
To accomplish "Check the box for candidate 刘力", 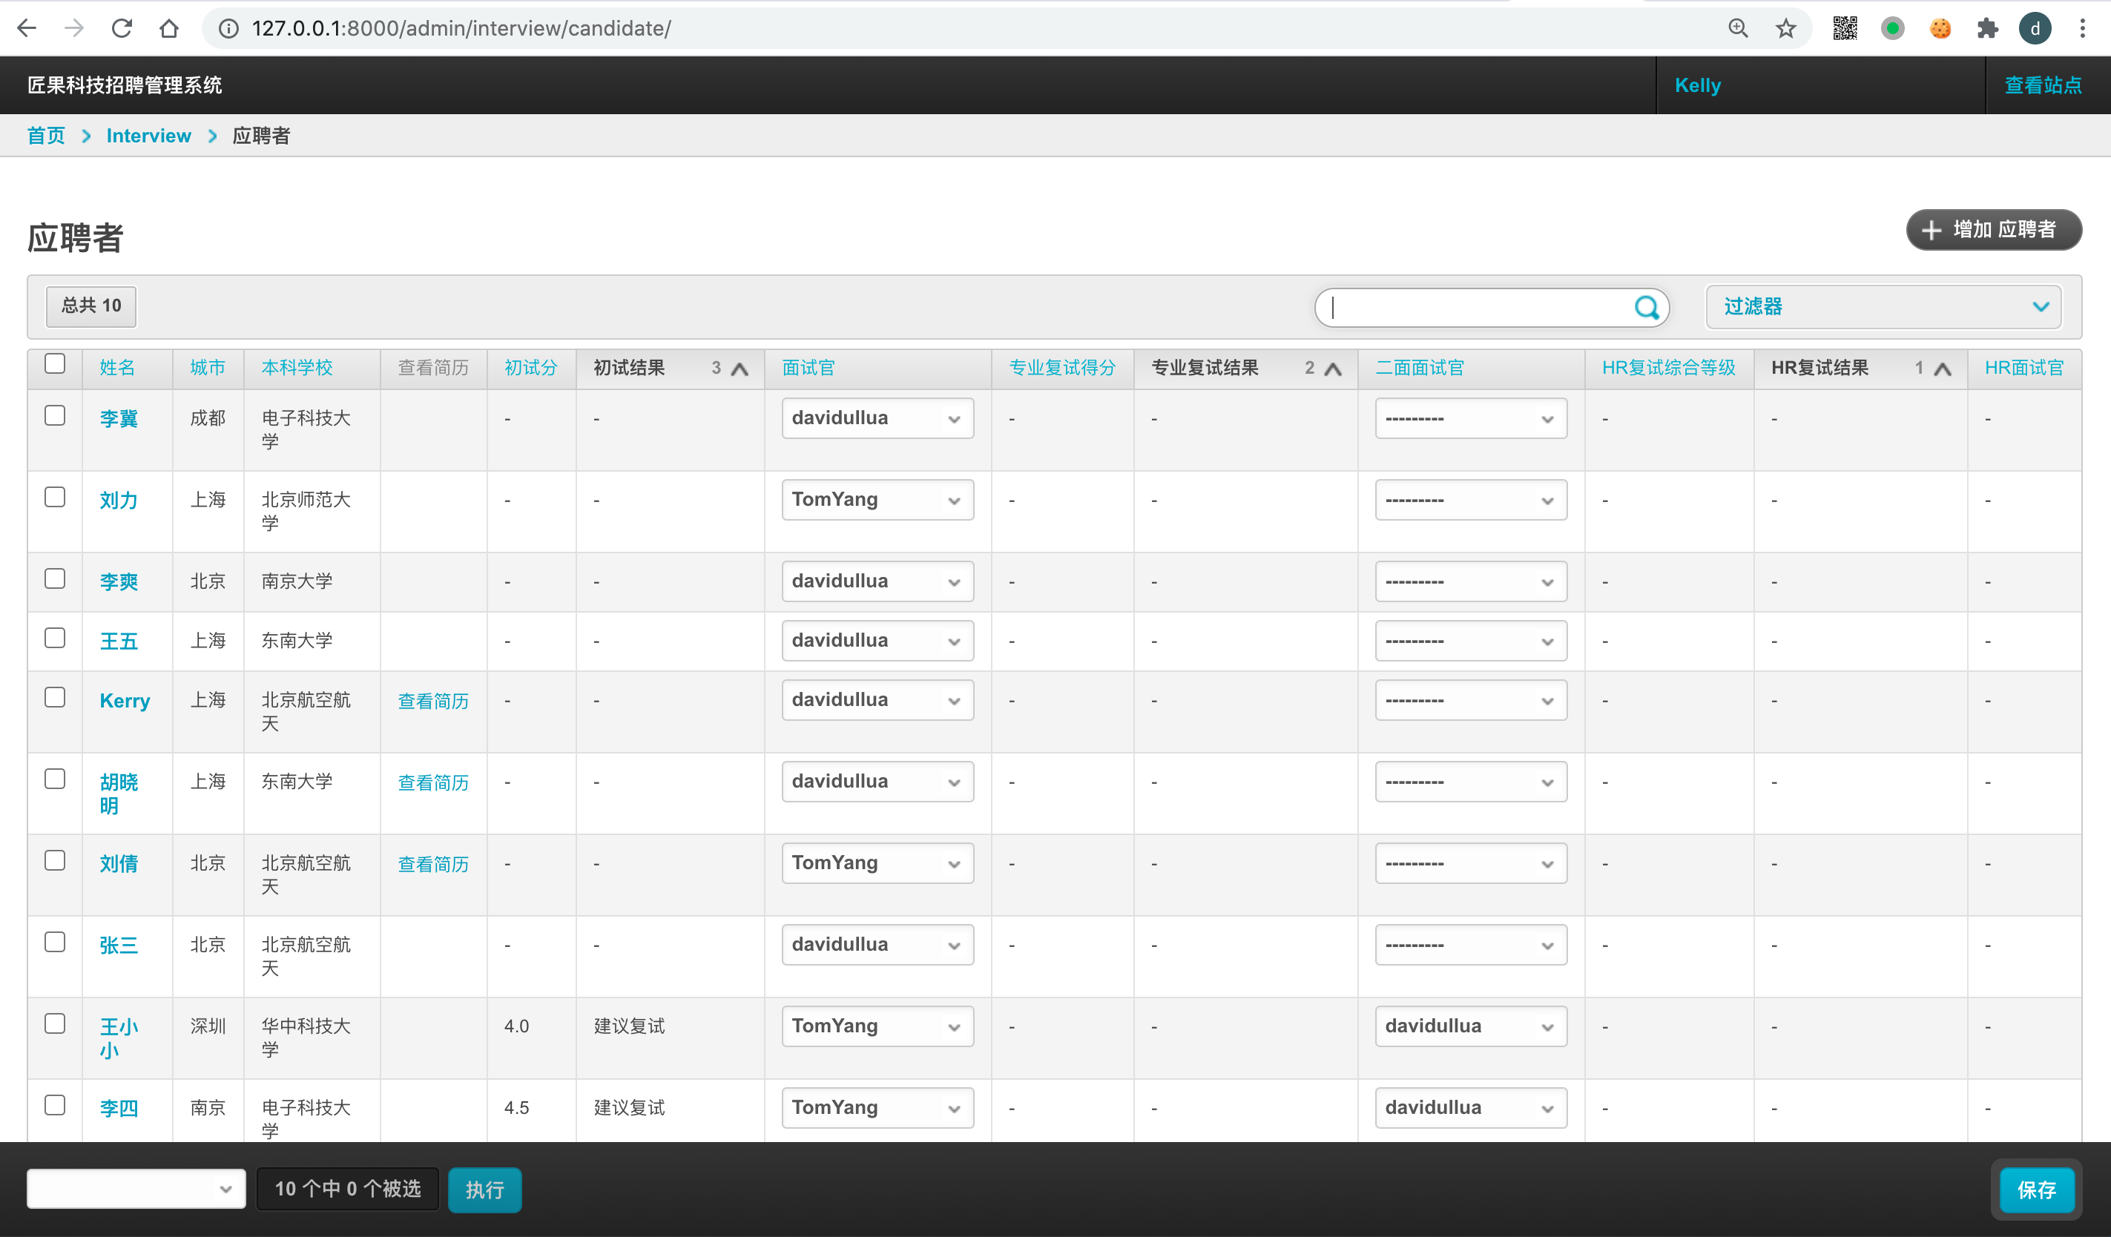I will tap(56, 498).
